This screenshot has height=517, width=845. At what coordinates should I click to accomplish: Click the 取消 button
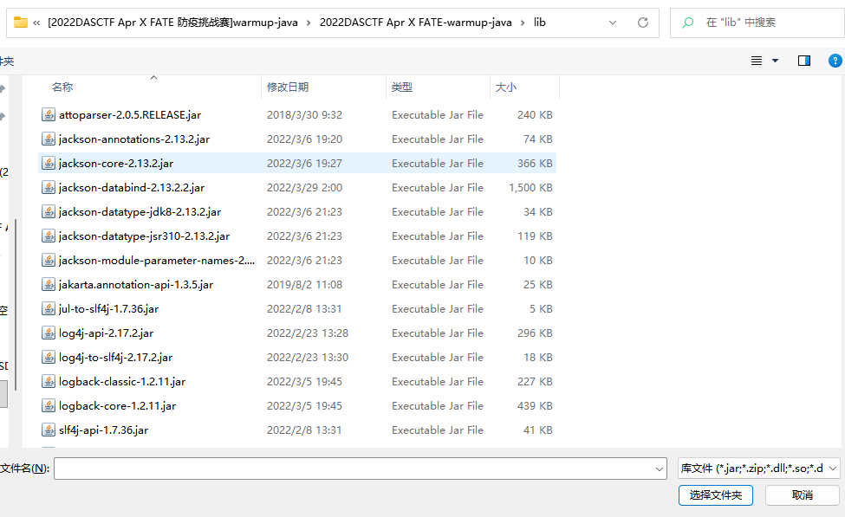click(x=802, y=495)
